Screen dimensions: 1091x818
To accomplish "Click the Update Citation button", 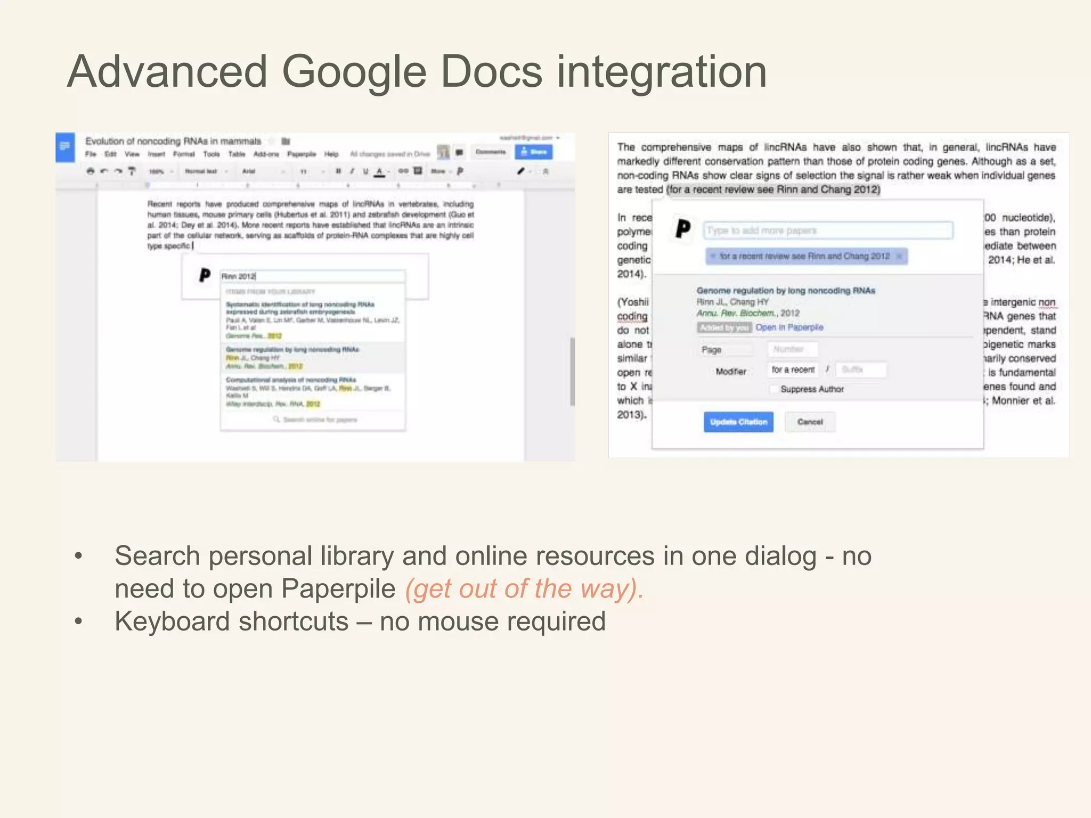I will [738, 422].
